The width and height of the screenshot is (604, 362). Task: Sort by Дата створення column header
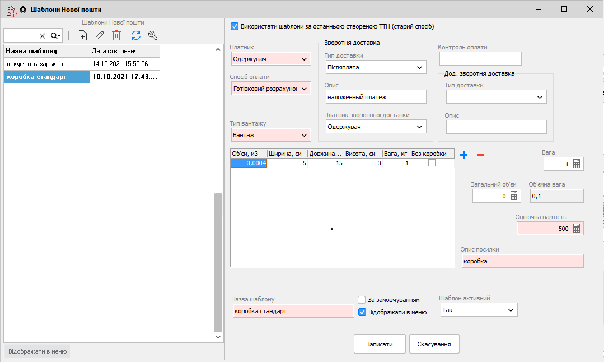(x=124, y=51)
